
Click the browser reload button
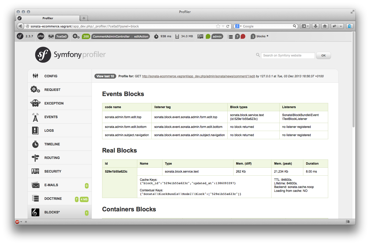click(228, 26)
